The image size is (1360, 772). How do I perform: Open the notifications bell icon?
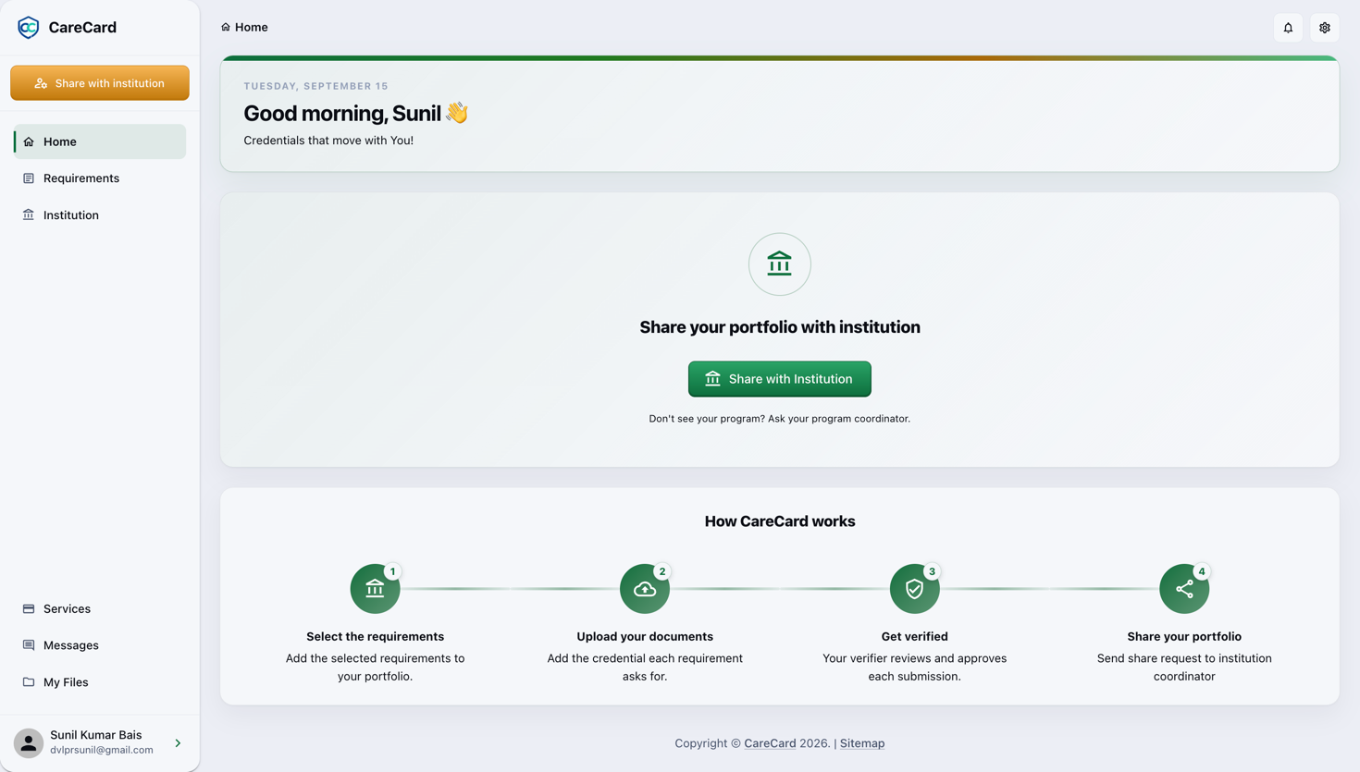pyautogui.click(x=1288, y=28)
